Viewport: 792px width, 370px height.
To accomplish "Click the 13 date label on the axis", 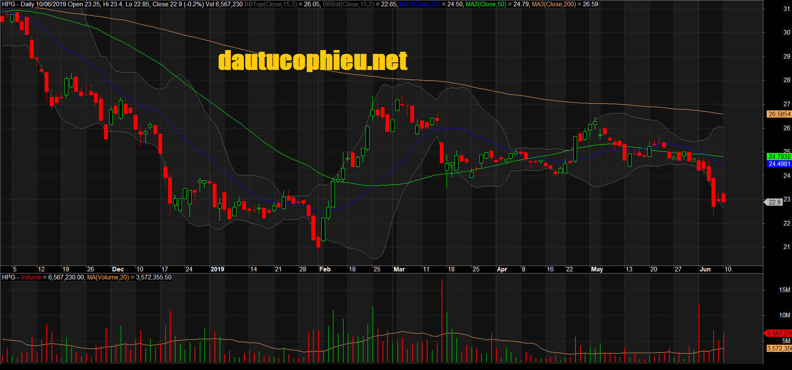I will (629, 269).
